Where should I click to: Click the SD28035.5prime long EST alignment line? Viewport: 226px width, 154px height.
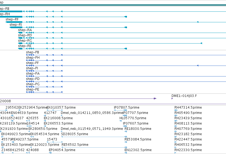pyautogui.click(x=94, y=137)
